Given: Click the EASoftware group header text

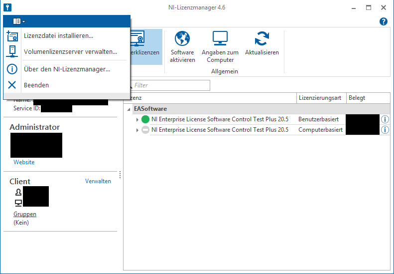Looking at the screenshot, I should click(x=150, y=109).
